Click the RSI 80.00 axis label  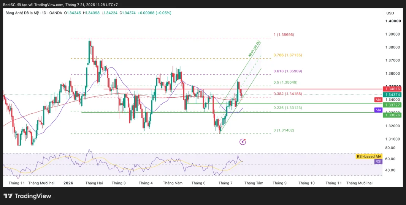[390, 148]
